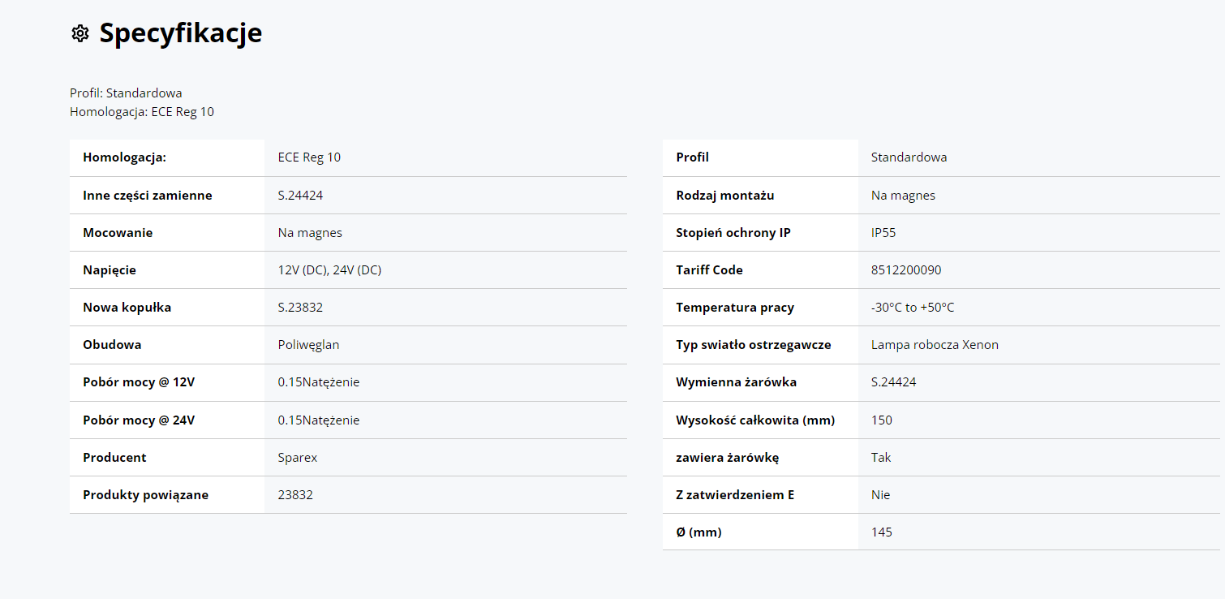Image resolution: width=1225 pixels, height=599 pixels.
Task: Click the IP55 protection rating value
Action: click(x=883, y=232)
